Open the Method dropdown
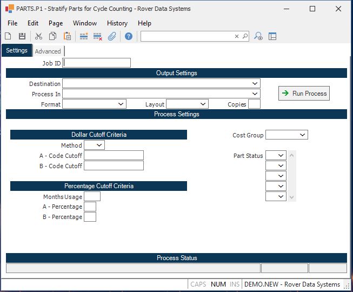Image resolution: width=353 pixels, height=292 pixels. point(99,145)
